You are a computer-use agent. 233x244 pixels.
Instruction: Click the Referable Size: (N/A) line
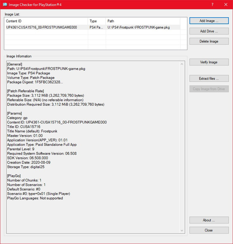(45, 100)
